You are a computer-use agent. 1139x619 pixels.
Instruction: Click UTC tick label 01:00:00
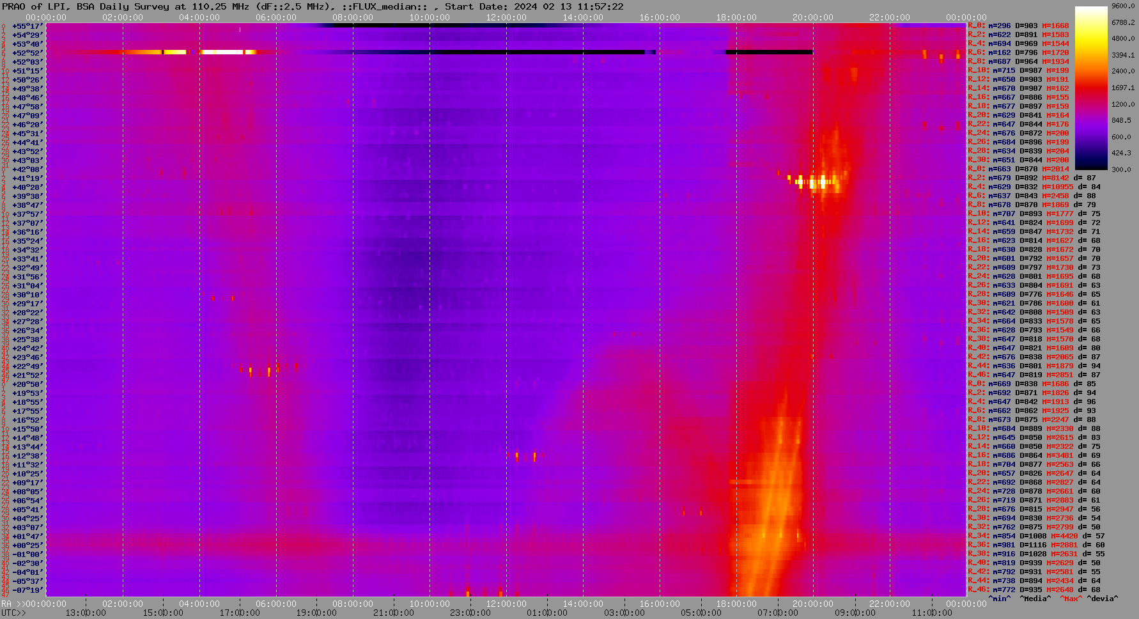coord(547,613)
